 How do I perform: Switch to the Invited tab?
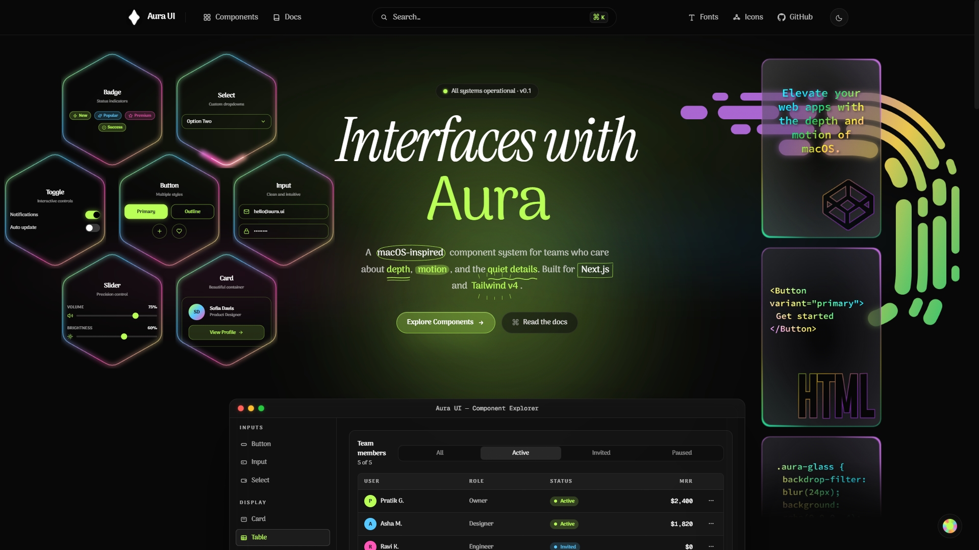pos(601,453)
